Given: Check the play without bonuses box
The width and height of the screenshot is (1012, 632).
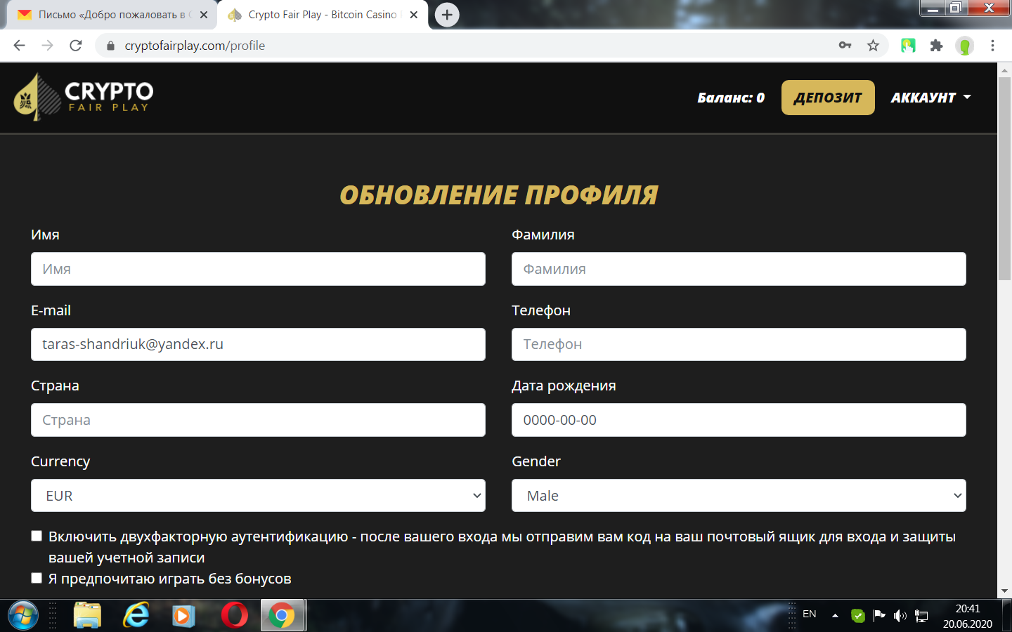Looking at the screenshot, I should [37, 579].
